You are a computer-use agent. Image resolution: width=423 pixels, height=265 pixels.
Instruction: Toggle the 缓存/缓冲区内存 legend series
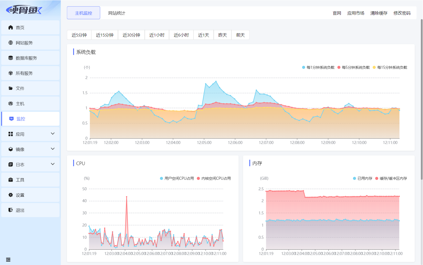391,178
